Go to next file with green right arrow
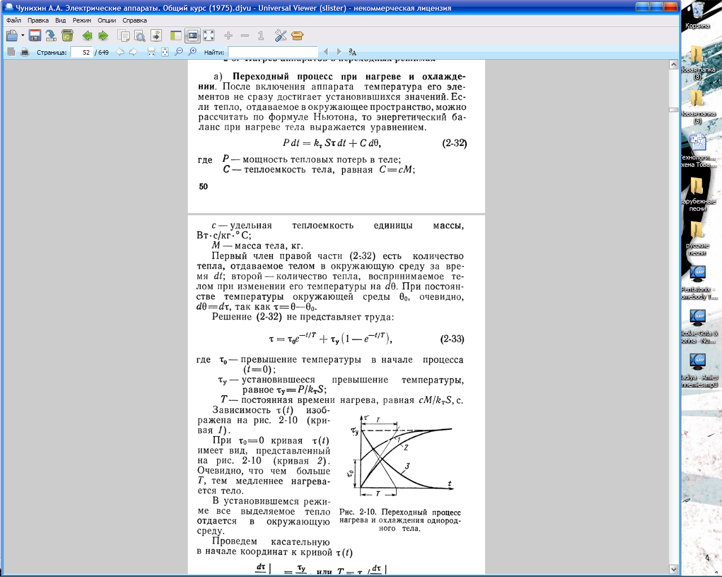The image size is (722, 577). tap(103, 35)
